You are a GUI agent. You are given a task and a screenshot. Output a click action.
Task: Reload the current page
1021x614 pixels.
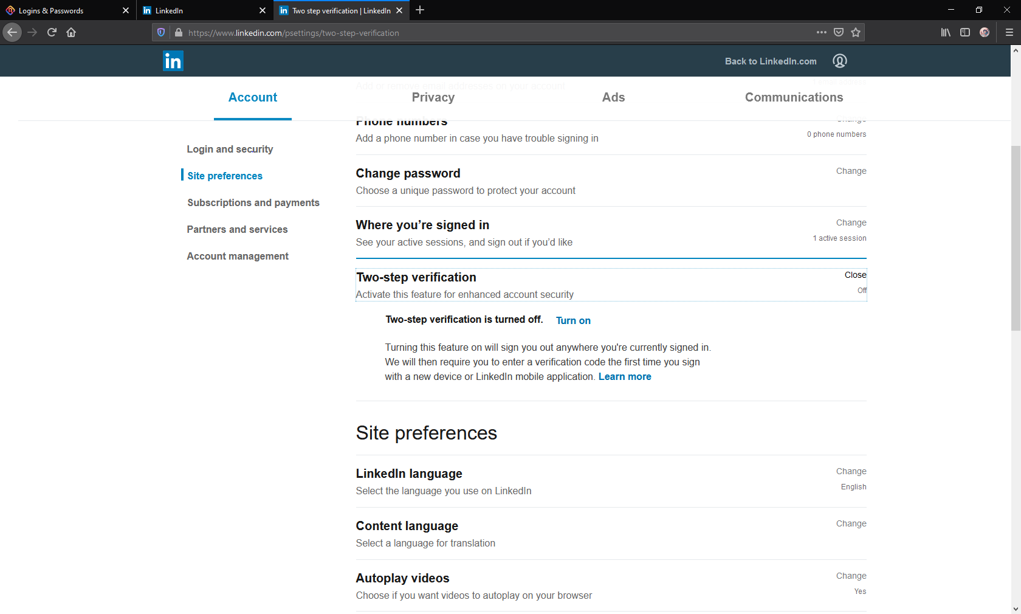(x=52, y=32)
